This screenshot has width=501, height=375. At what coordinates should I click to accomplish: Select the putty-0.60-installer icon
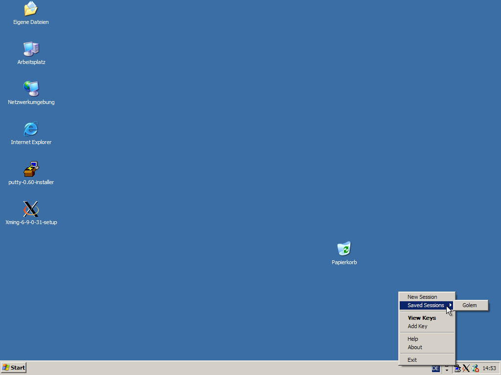[x=31, y=169]
